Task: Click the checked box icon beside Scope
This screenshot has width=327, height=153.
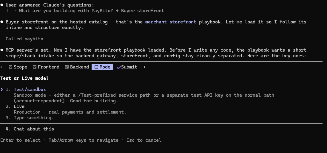Action: click(x=10, y=67)
